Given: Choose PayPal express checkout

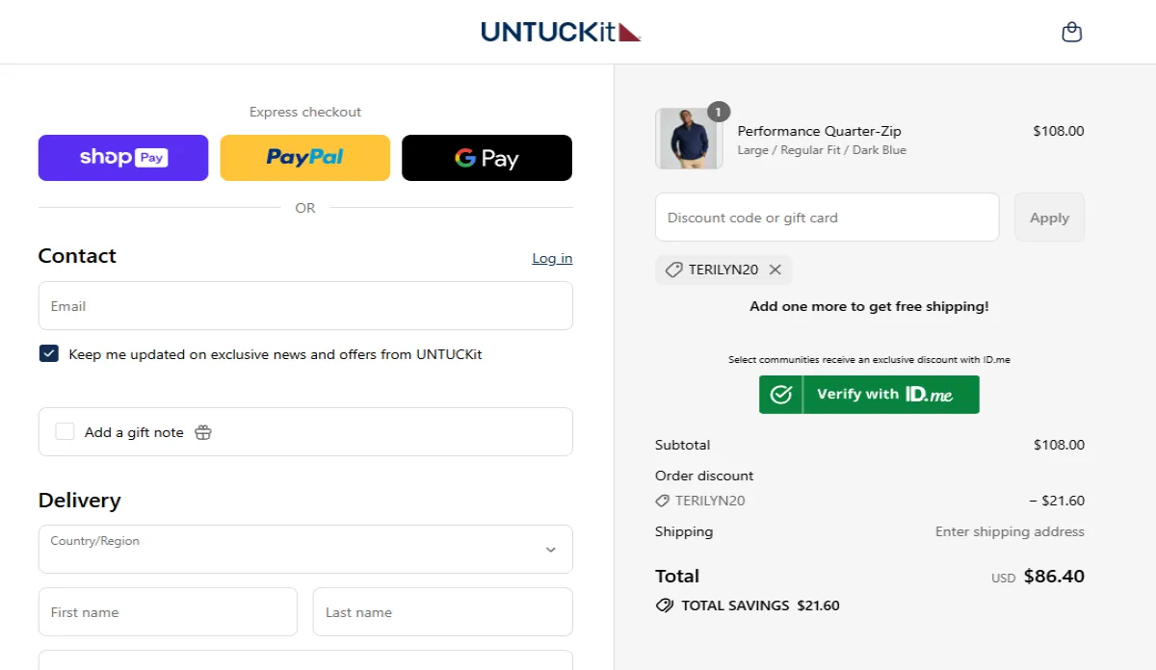Looking at the screenshot, I should pos(305,158).
